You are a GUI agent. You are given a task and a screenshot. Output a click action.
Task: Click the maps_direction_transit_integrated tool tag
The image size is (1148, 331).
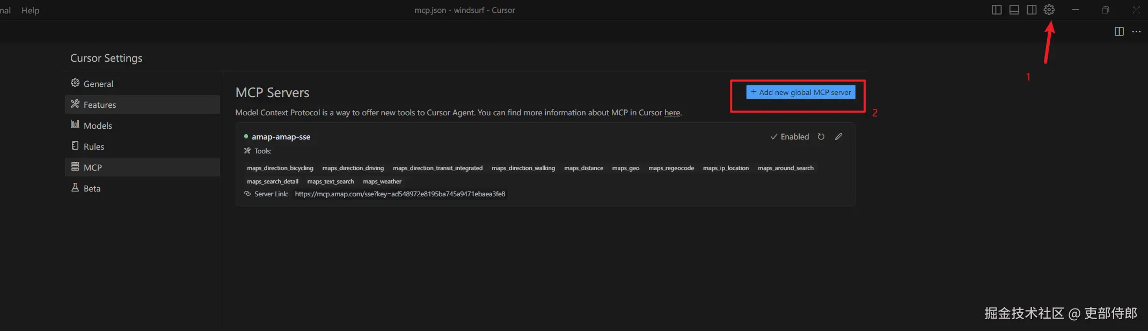pos(438,168)
